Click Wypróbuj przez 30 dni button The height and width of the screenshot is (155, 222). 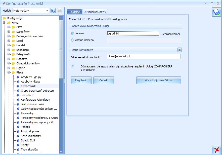point(158,80)
